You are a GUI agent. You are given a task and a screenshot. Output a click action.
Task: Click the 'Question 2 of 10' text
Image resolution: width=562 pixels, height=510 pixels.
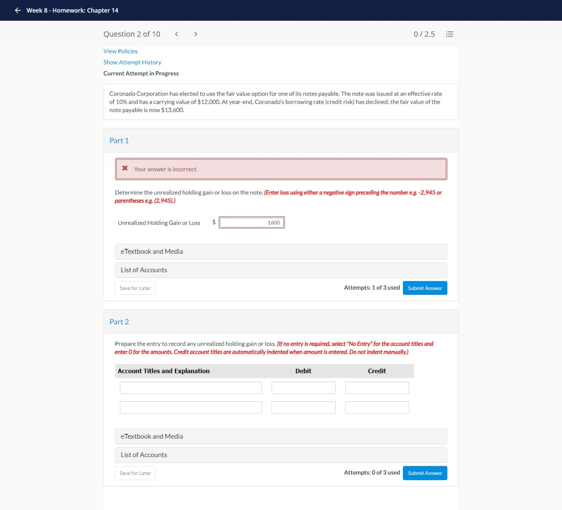click(132, 34)
